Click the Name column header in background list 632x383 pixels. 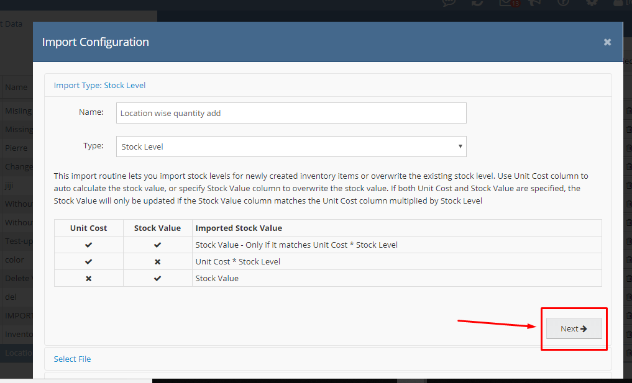pyautogui.click(x=16, y=87)
